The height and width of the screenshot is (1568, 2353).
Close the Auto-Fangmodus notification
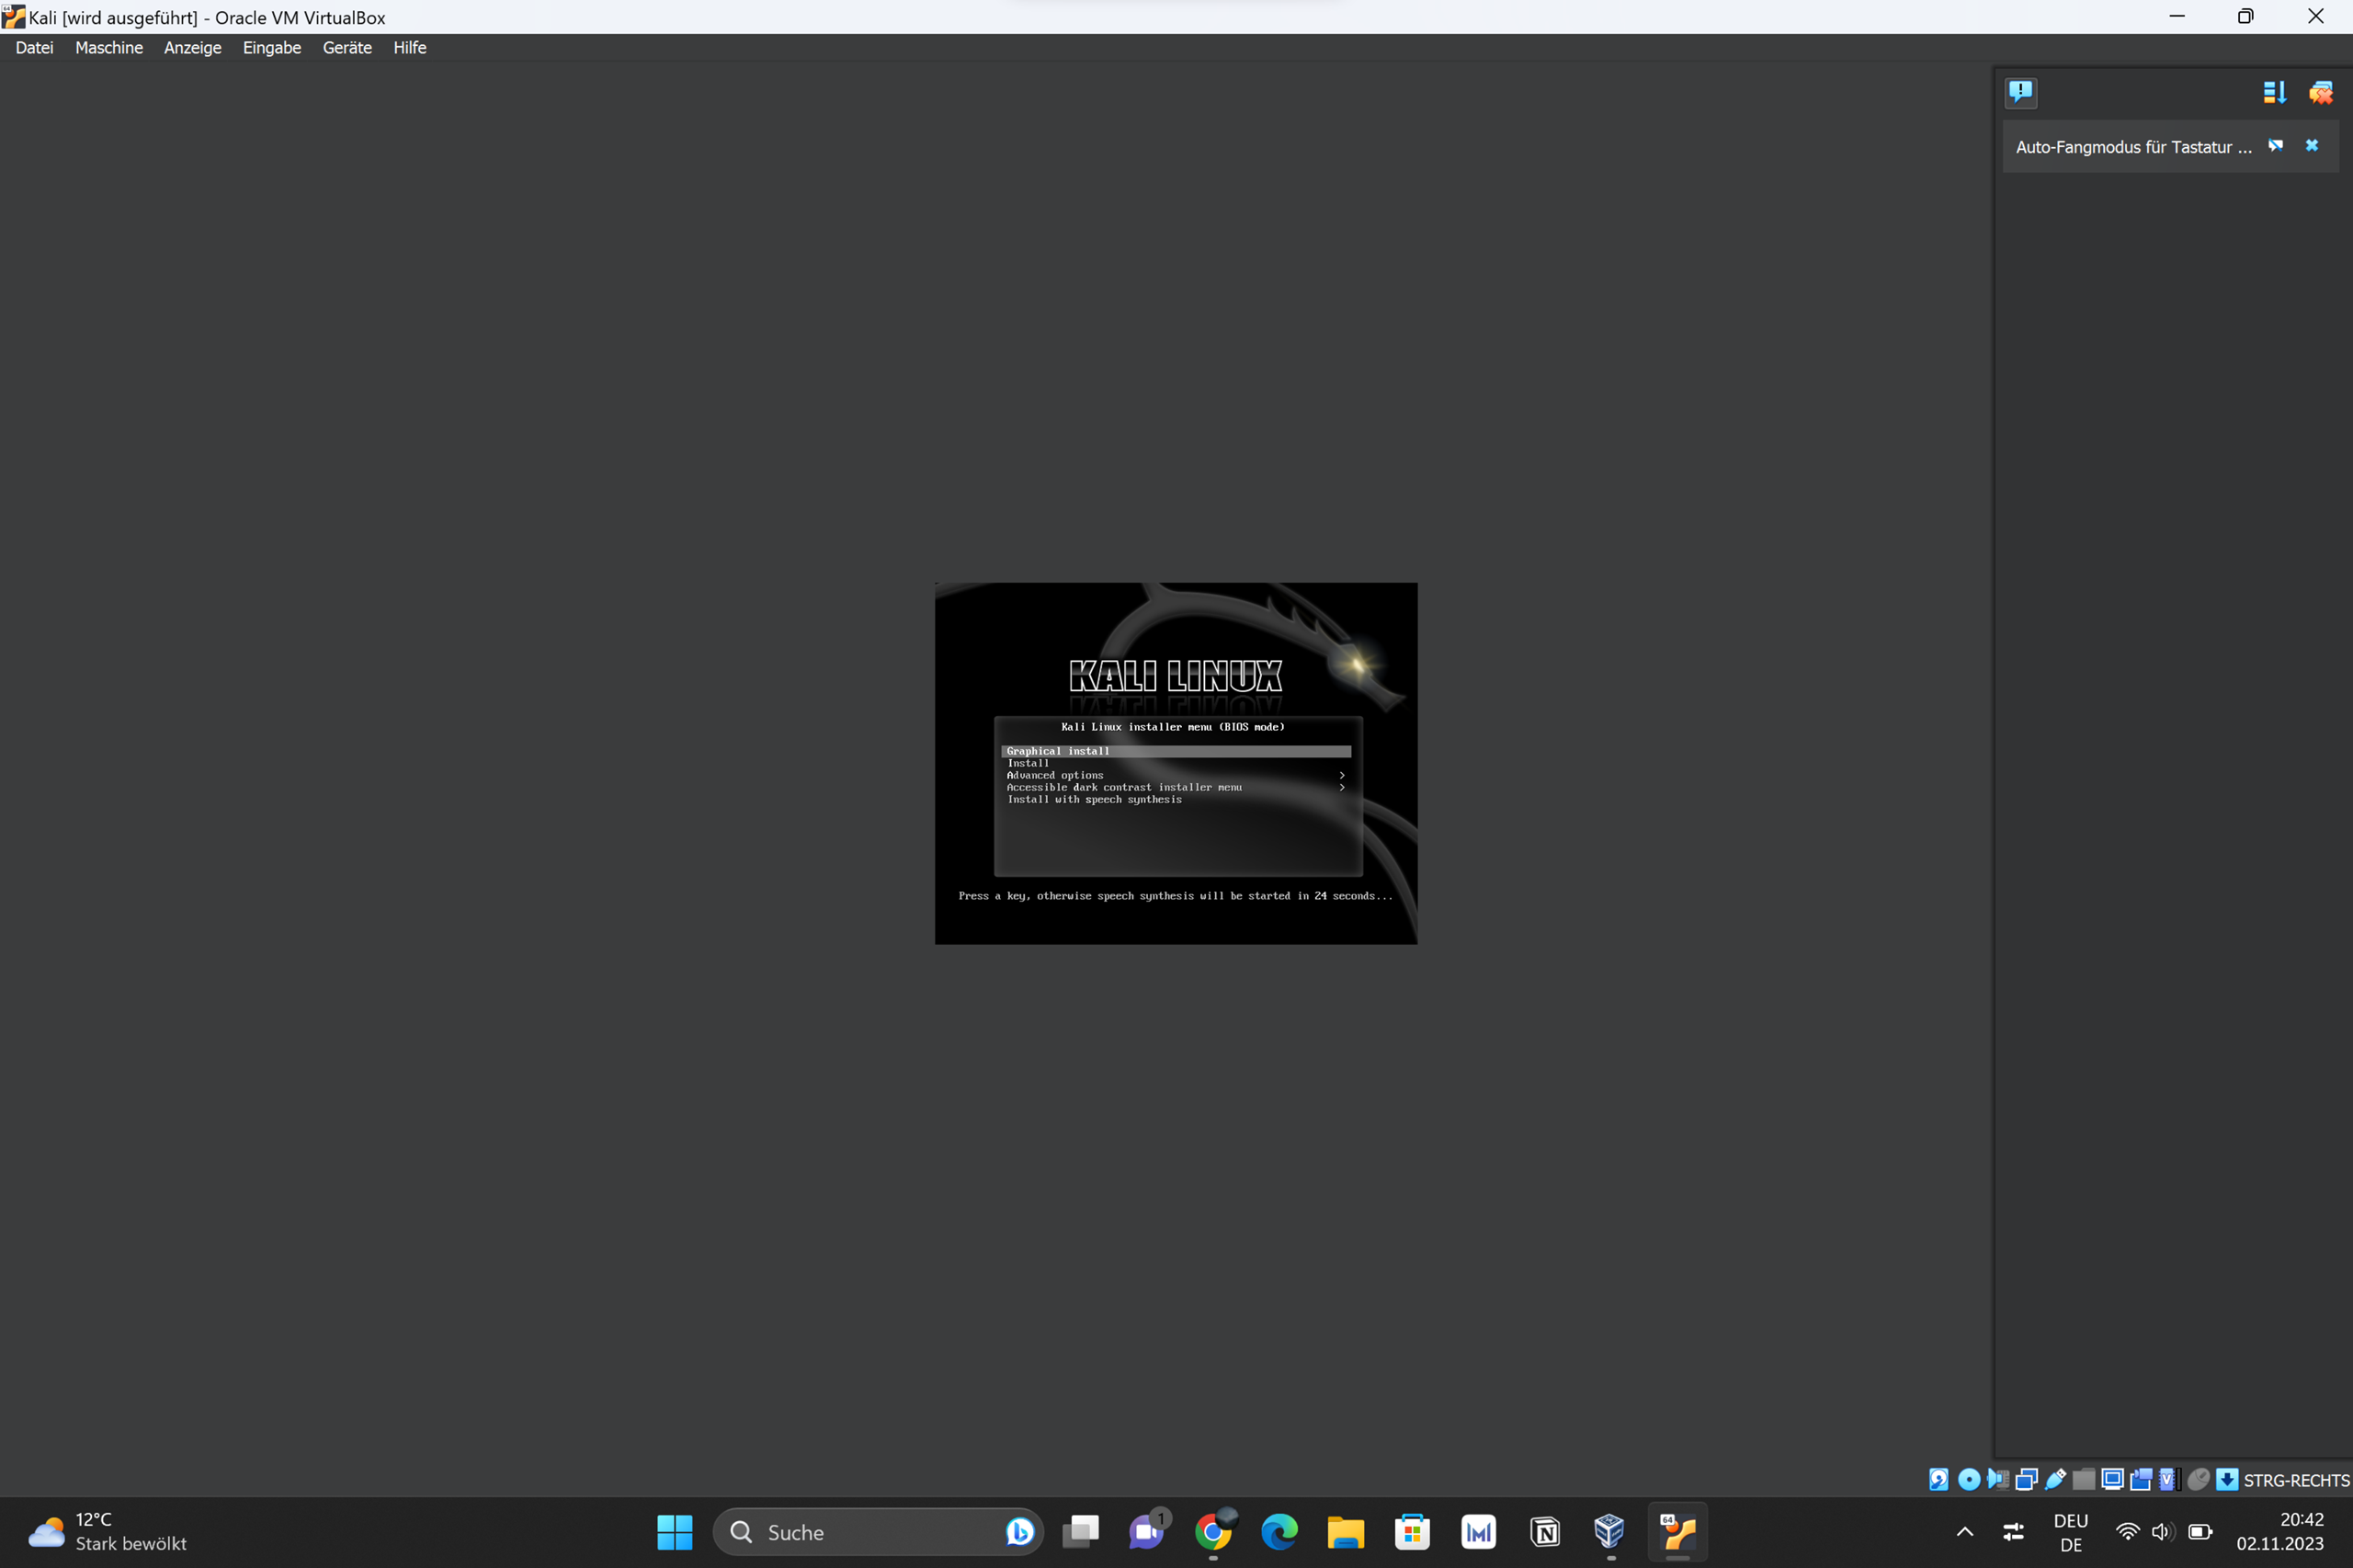pyautogui.click(x=2312, y=146)
